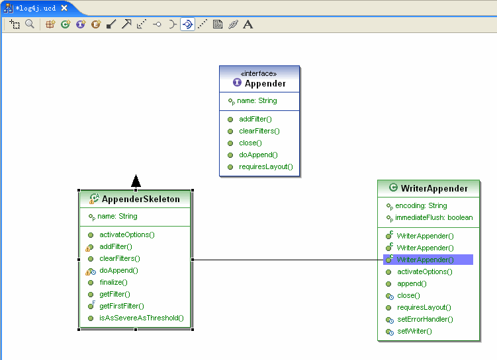Screen dimensions: 497x360
Task: Choose the note tool
Action: click(x=218, y=24)
